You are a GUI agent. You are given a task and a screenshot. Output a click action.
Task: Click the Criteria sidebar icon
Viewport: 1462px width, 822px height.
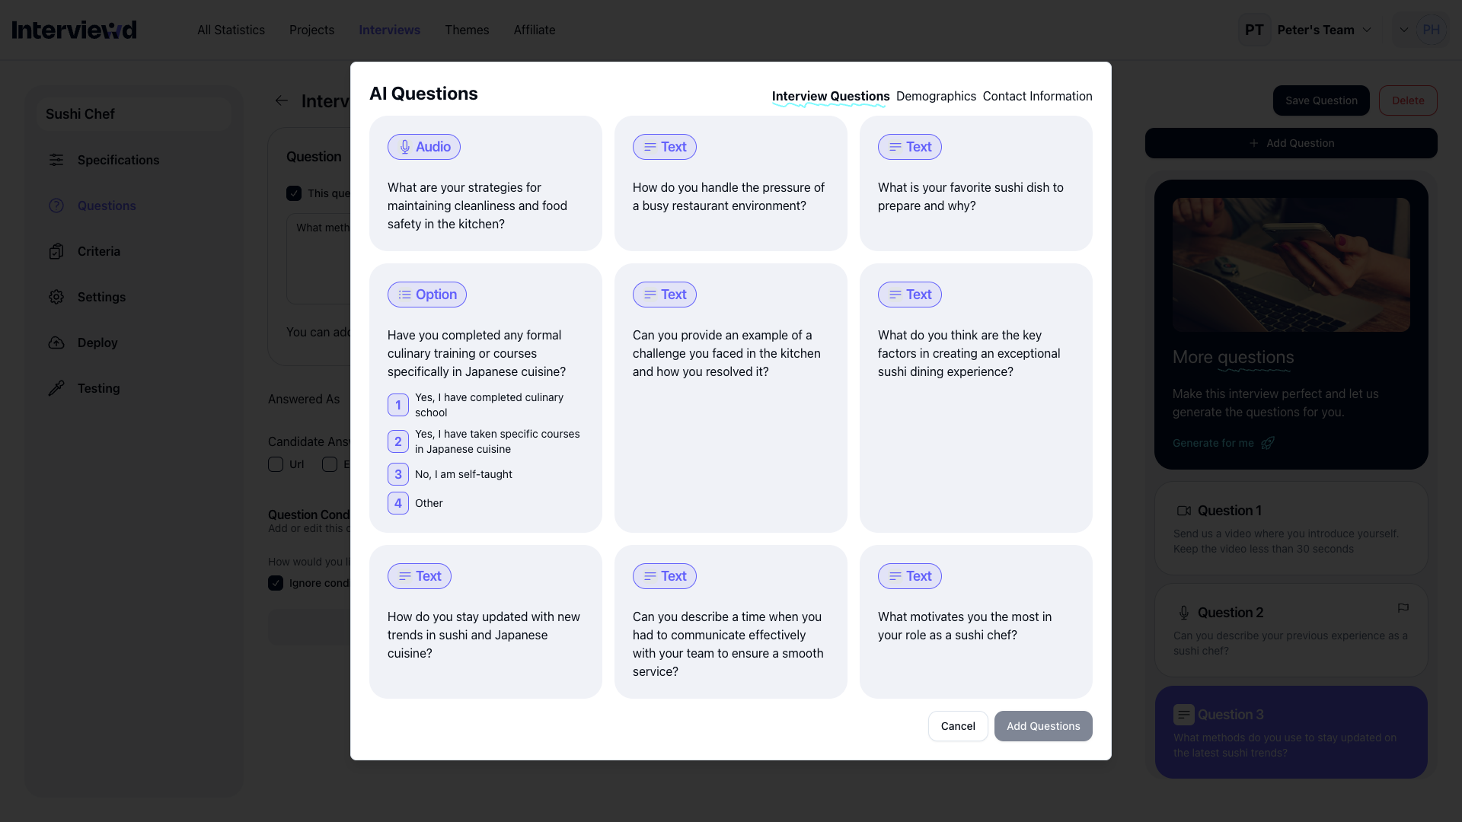56,251
